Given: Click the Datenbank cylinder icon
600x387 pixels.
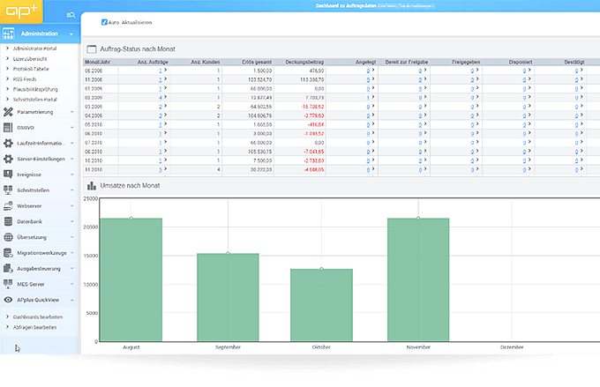Looking at the screenshot, I should tap(8, 220).
